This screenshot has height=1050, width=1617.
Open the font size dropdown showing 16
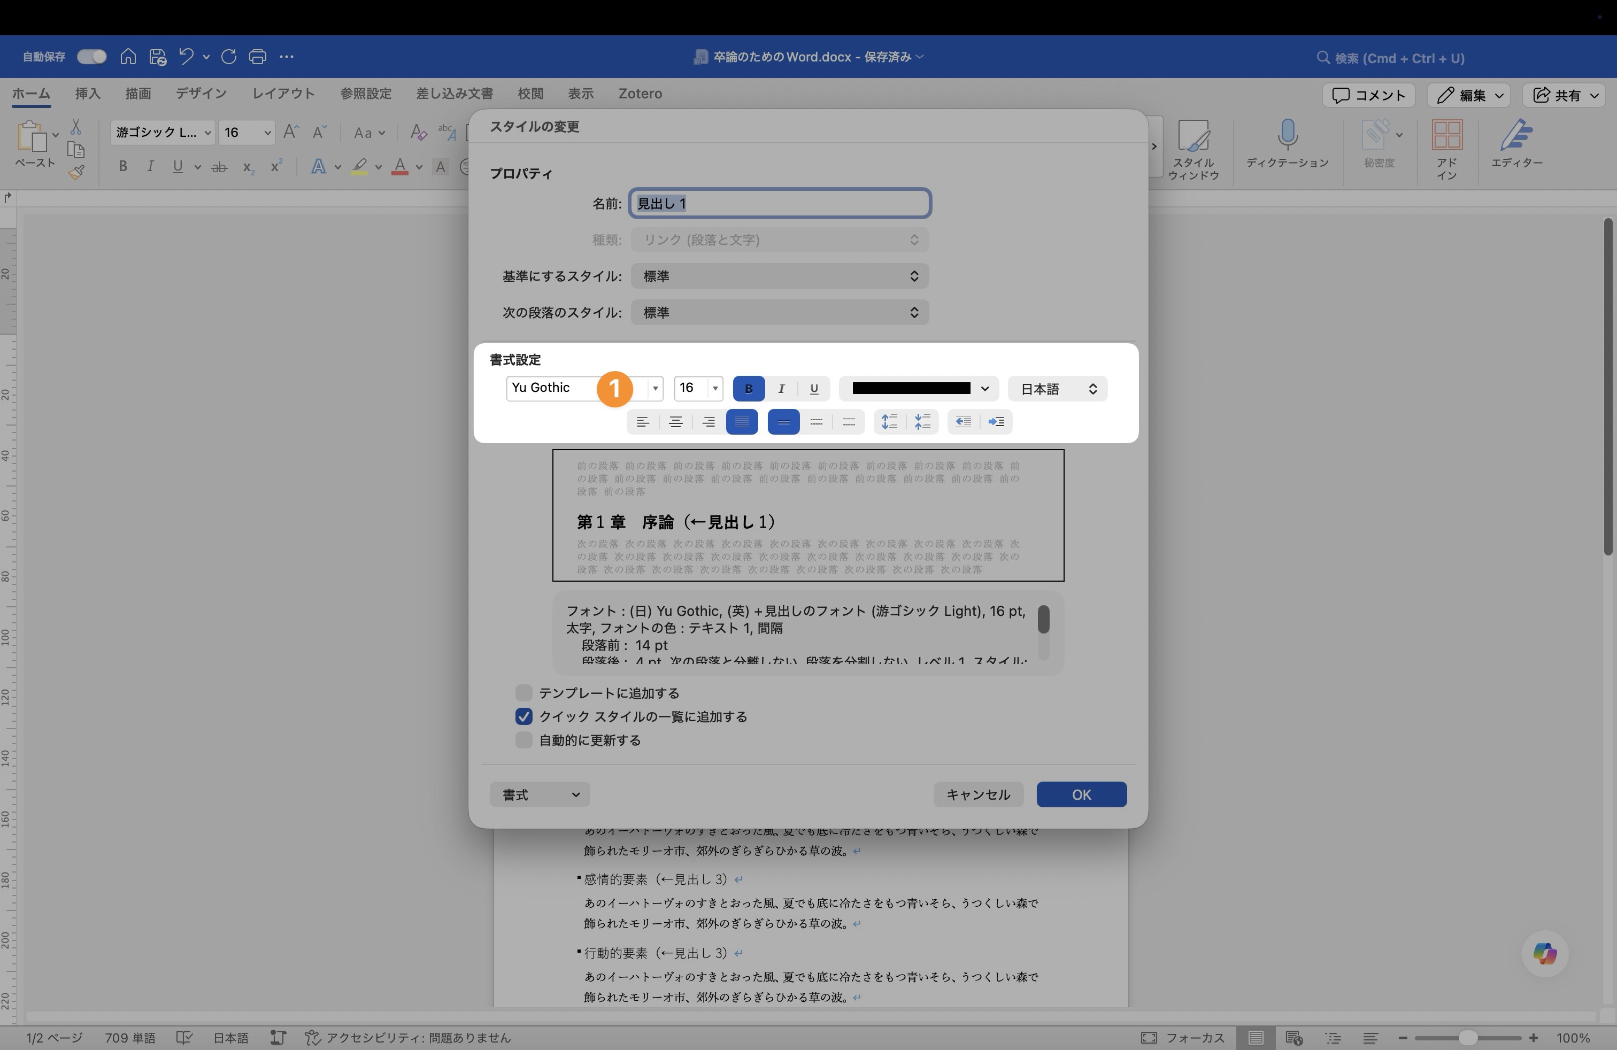(715, 389)
